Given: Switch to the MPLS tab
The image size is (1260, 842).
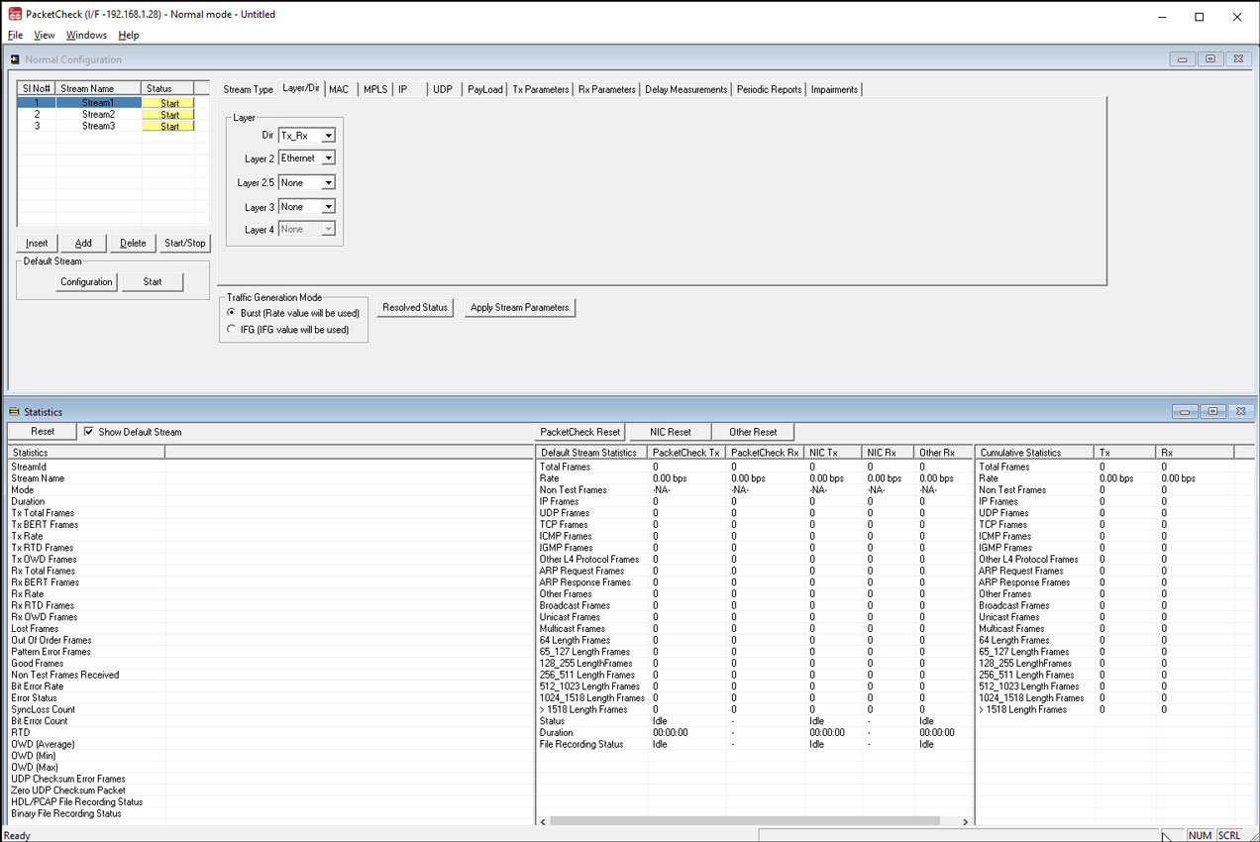Looking at the screenshot, I should pos(375,89).
